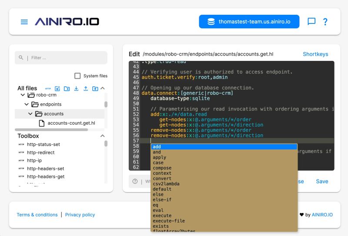Choose 'else-if' from autocomplete list
The width and height of the screenshot is (348, 236).
(224, 199)
